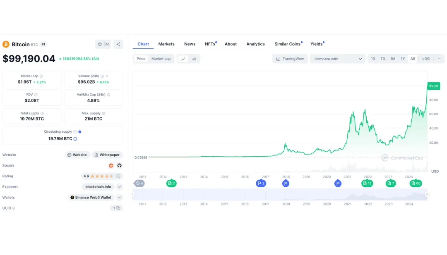
Task: Open the TradingView chart button
Action: [x=290, y=59]
